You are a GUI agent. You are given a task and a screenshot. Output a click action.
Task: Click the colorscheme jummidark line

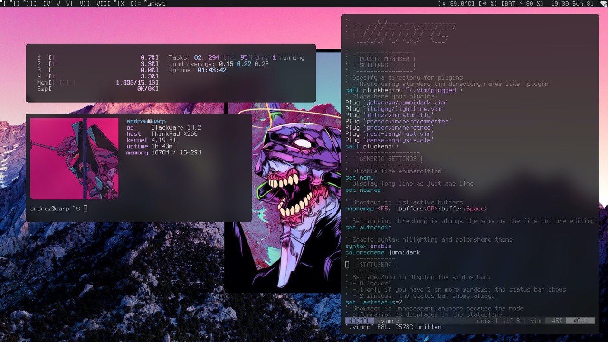(383, 252)
